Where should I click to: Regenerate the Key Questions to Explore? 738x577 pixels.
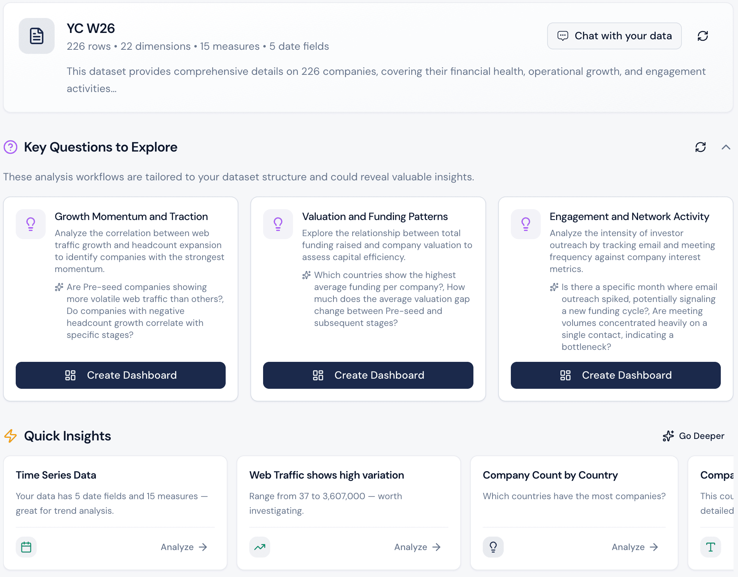tap(700, 147)
